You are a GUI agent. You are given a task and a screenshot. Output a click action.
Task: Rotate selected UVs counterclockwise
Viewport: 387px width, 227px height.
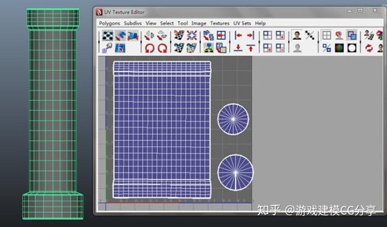(149, 48)
